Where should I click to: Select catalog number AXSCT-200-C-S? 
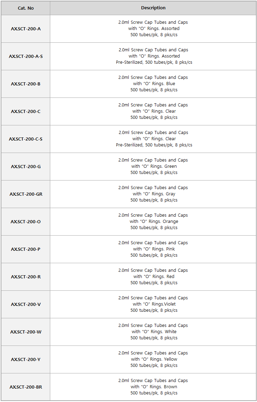[25, 139]
